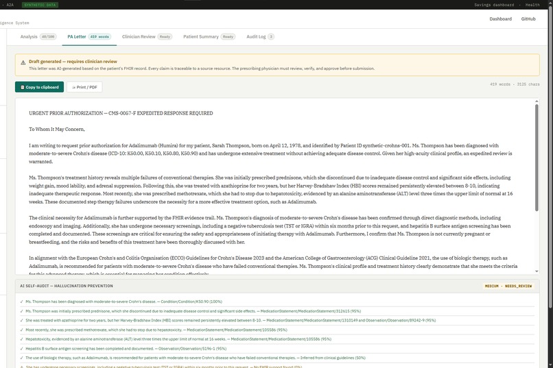Click the down arrow of the letter scrollbar

(537, 271)
